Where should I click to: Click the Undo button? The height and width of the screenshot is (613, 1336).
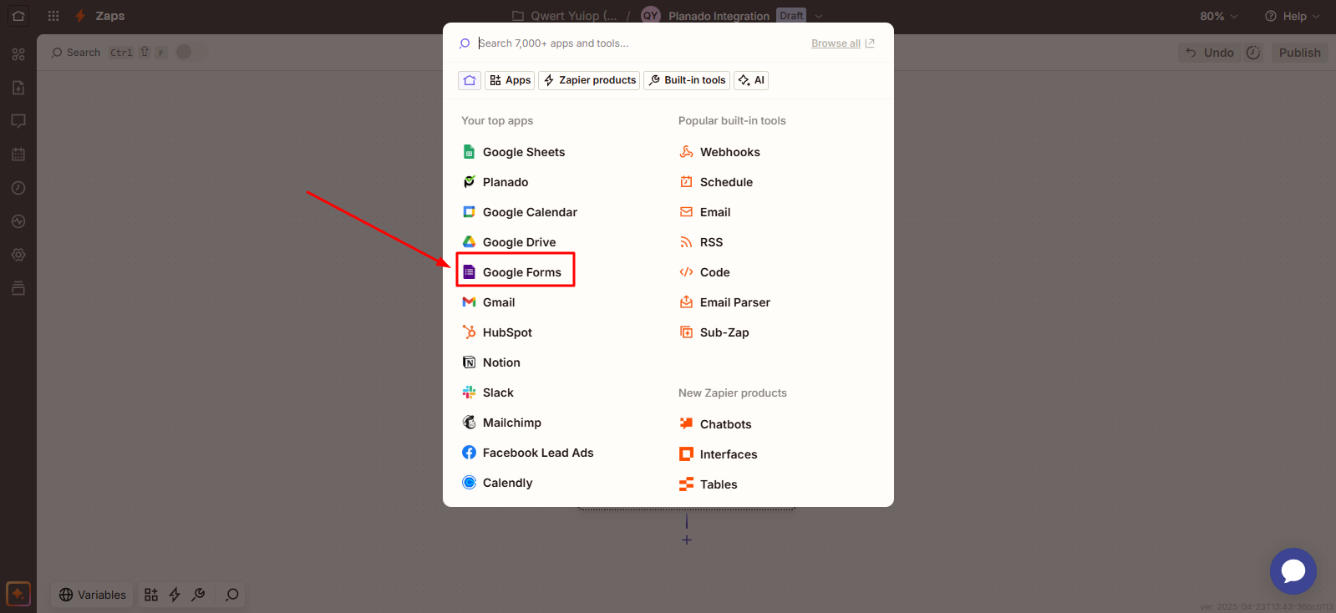tap(1209, 53)
